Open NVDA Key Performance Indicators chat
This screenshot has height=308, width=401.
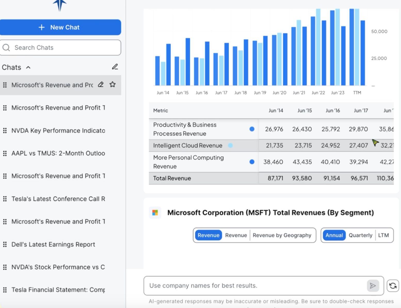[58, 131]
